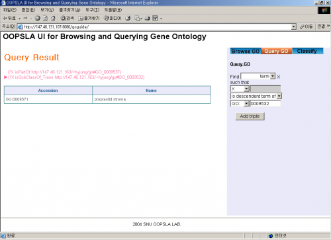Click the Name column header

152,91
